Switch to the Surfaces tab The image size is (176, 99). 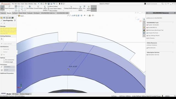[15, 13]
